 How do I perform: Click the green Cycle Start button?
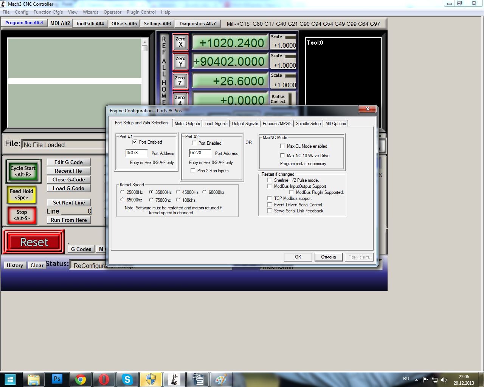pos(23,171)
